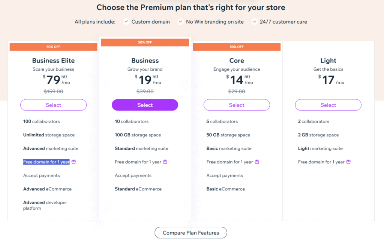Click gift icon in Business Elite plan
This screenshot has width=384, height=241.
tap(74, 162)
